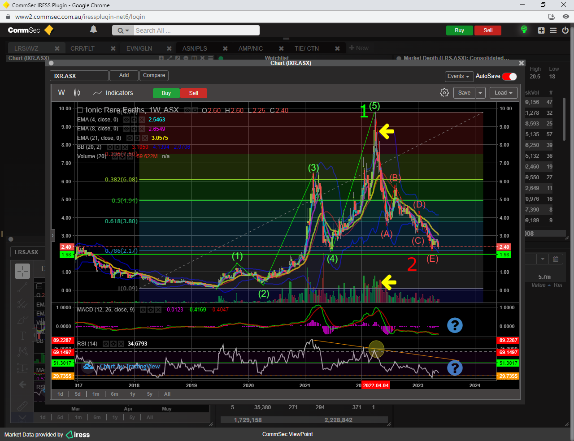Viewport: 574px width, 441px height.
Task: Open the notifications bell
Action: pos(93,30)
